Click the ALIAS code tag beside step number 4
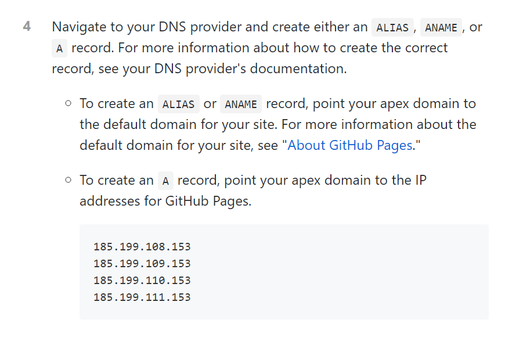The width and height of the screenshot is (523, 341). click(392, 27)
